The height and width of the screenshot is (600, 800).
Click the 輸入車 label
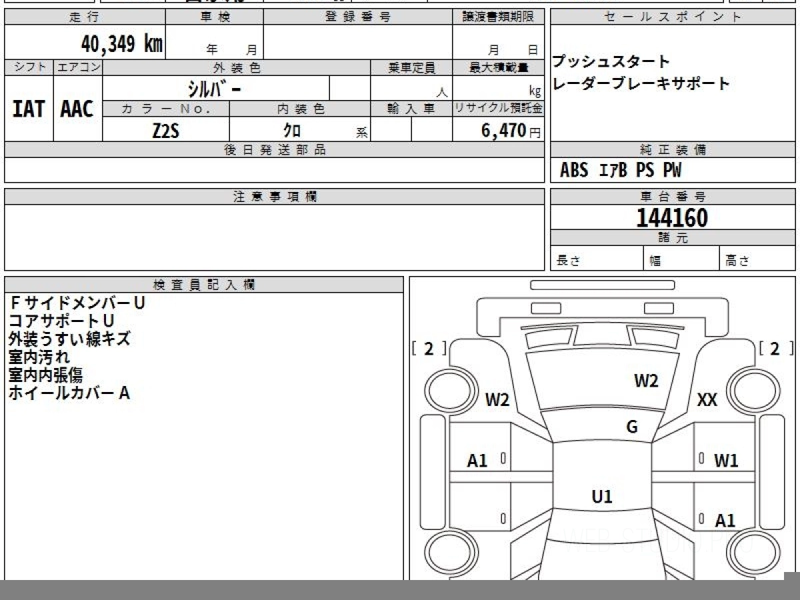point(411,109)
